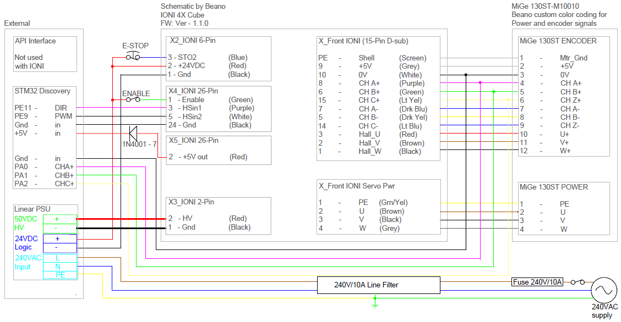The height and width of the screenshot is (322, 621).
Task: Click the 'IONI 4X Cube' text
Action: pyautogui.click(x=182, y=15)
